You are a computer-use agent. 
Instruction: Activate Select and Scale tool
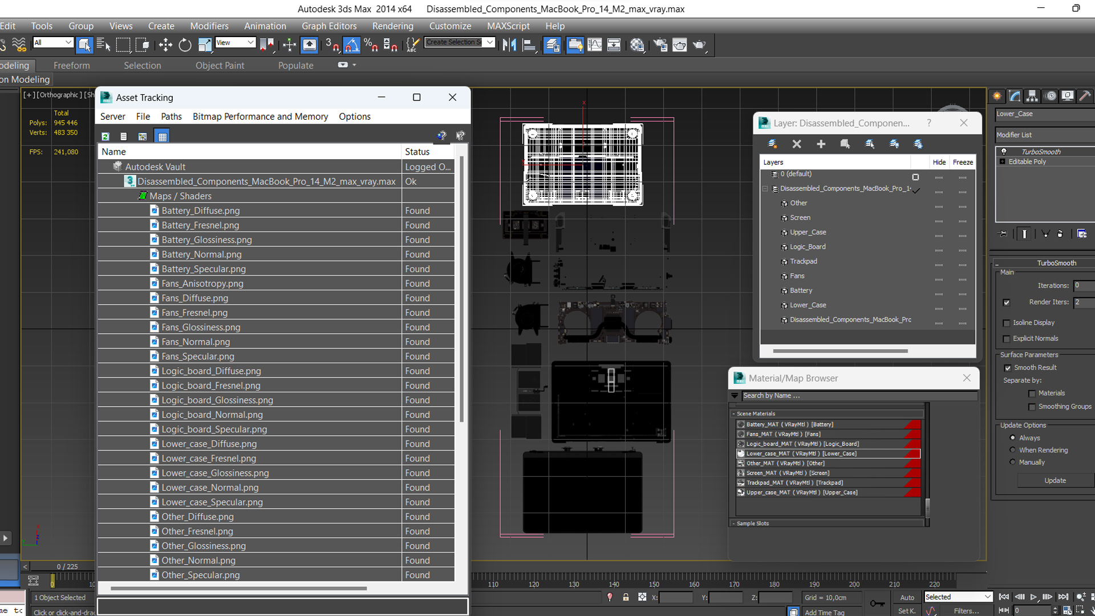coord(205,44)
